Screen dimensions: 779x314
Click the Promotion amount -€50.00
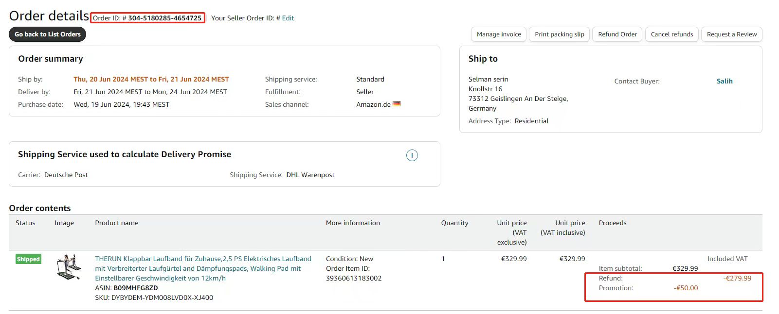point(686,288)
